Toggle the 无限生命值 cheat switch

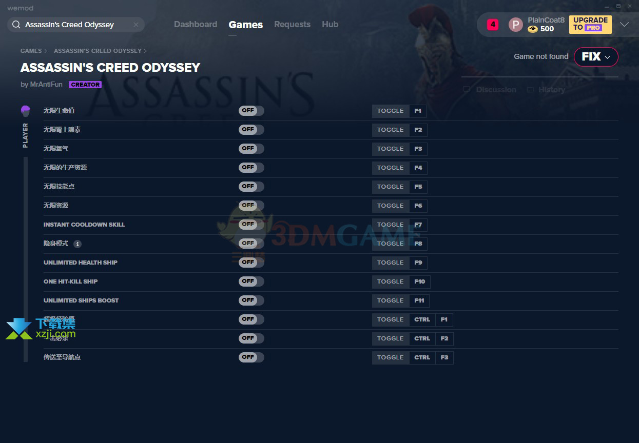[251, 111]
